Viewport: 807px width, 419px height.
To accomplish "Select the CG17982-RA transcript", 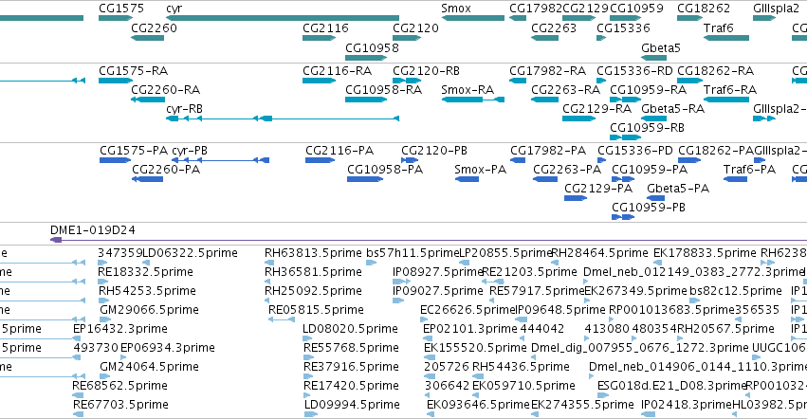I will (x=518, y=81).
